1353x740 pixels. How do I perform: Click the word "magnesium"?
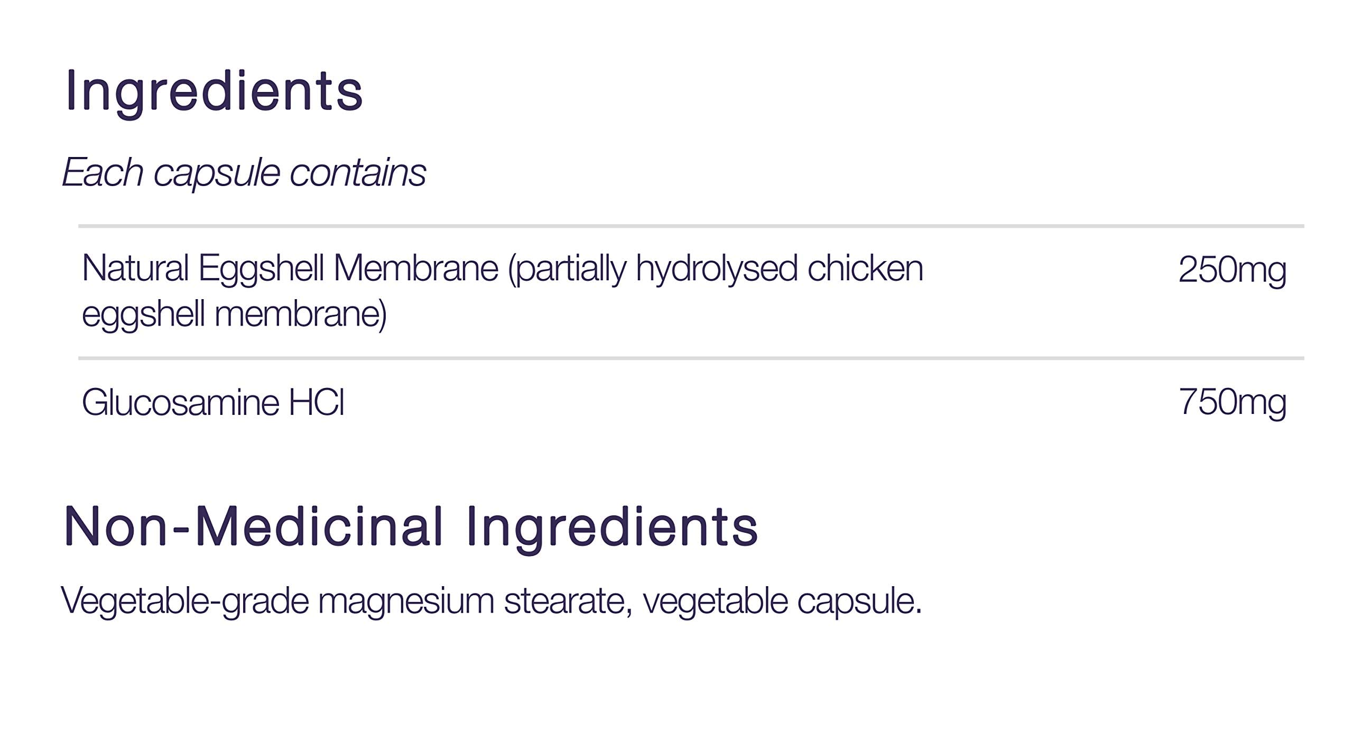pyautogui.click(x=406, y=601)
